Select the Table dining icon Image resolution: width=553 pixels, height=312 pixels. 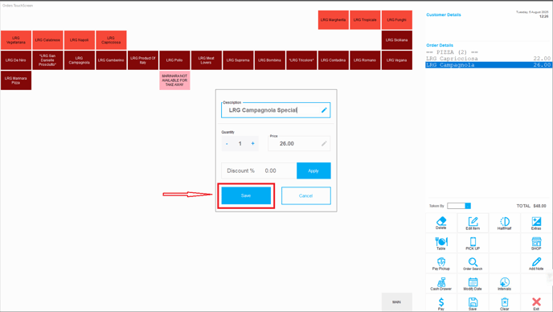440,243
